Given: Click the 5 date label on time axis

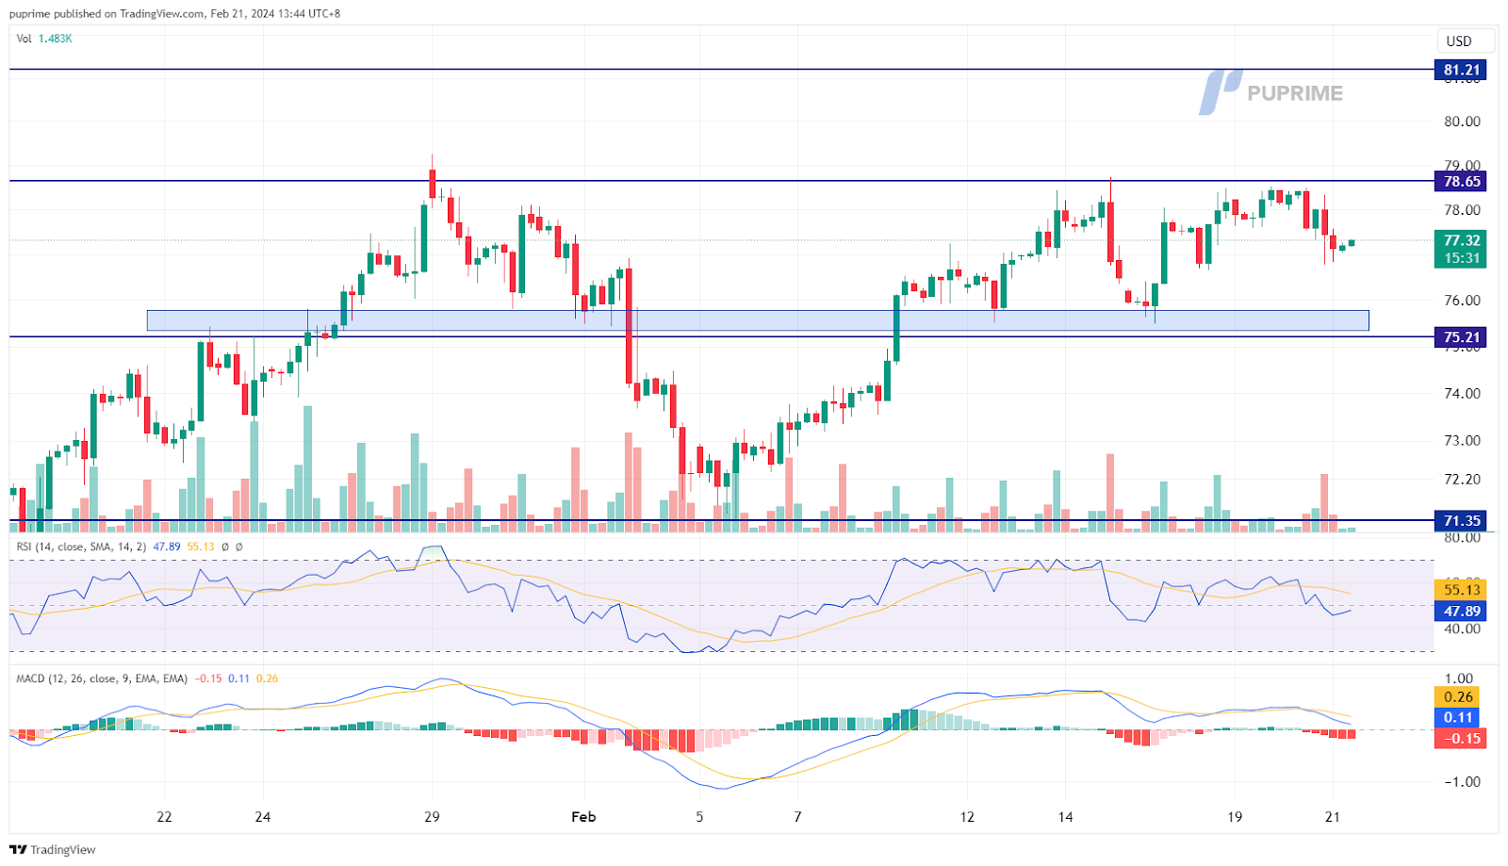Looking at the screenshot, I should pos(699,817).
